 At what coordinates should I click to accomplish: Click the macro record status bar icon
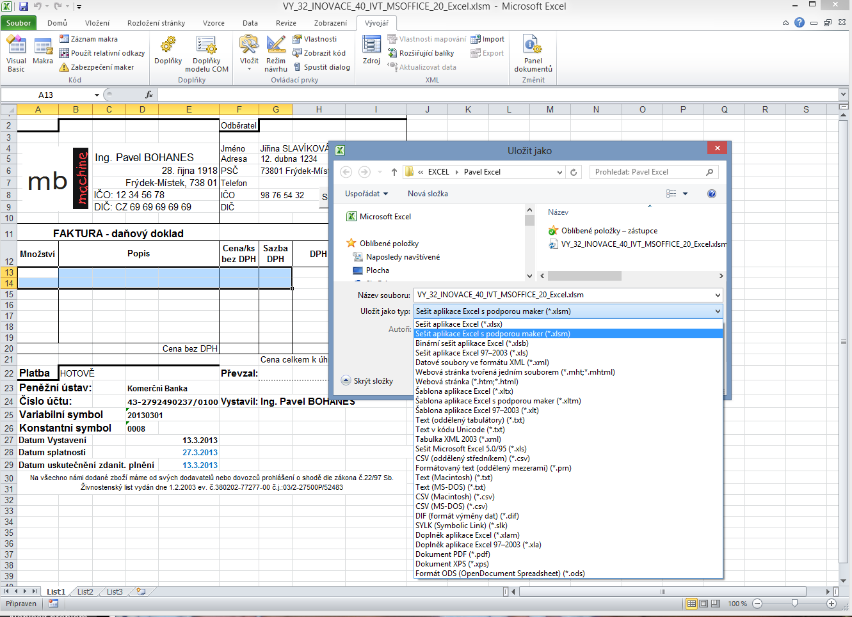[x=53, y=604]
